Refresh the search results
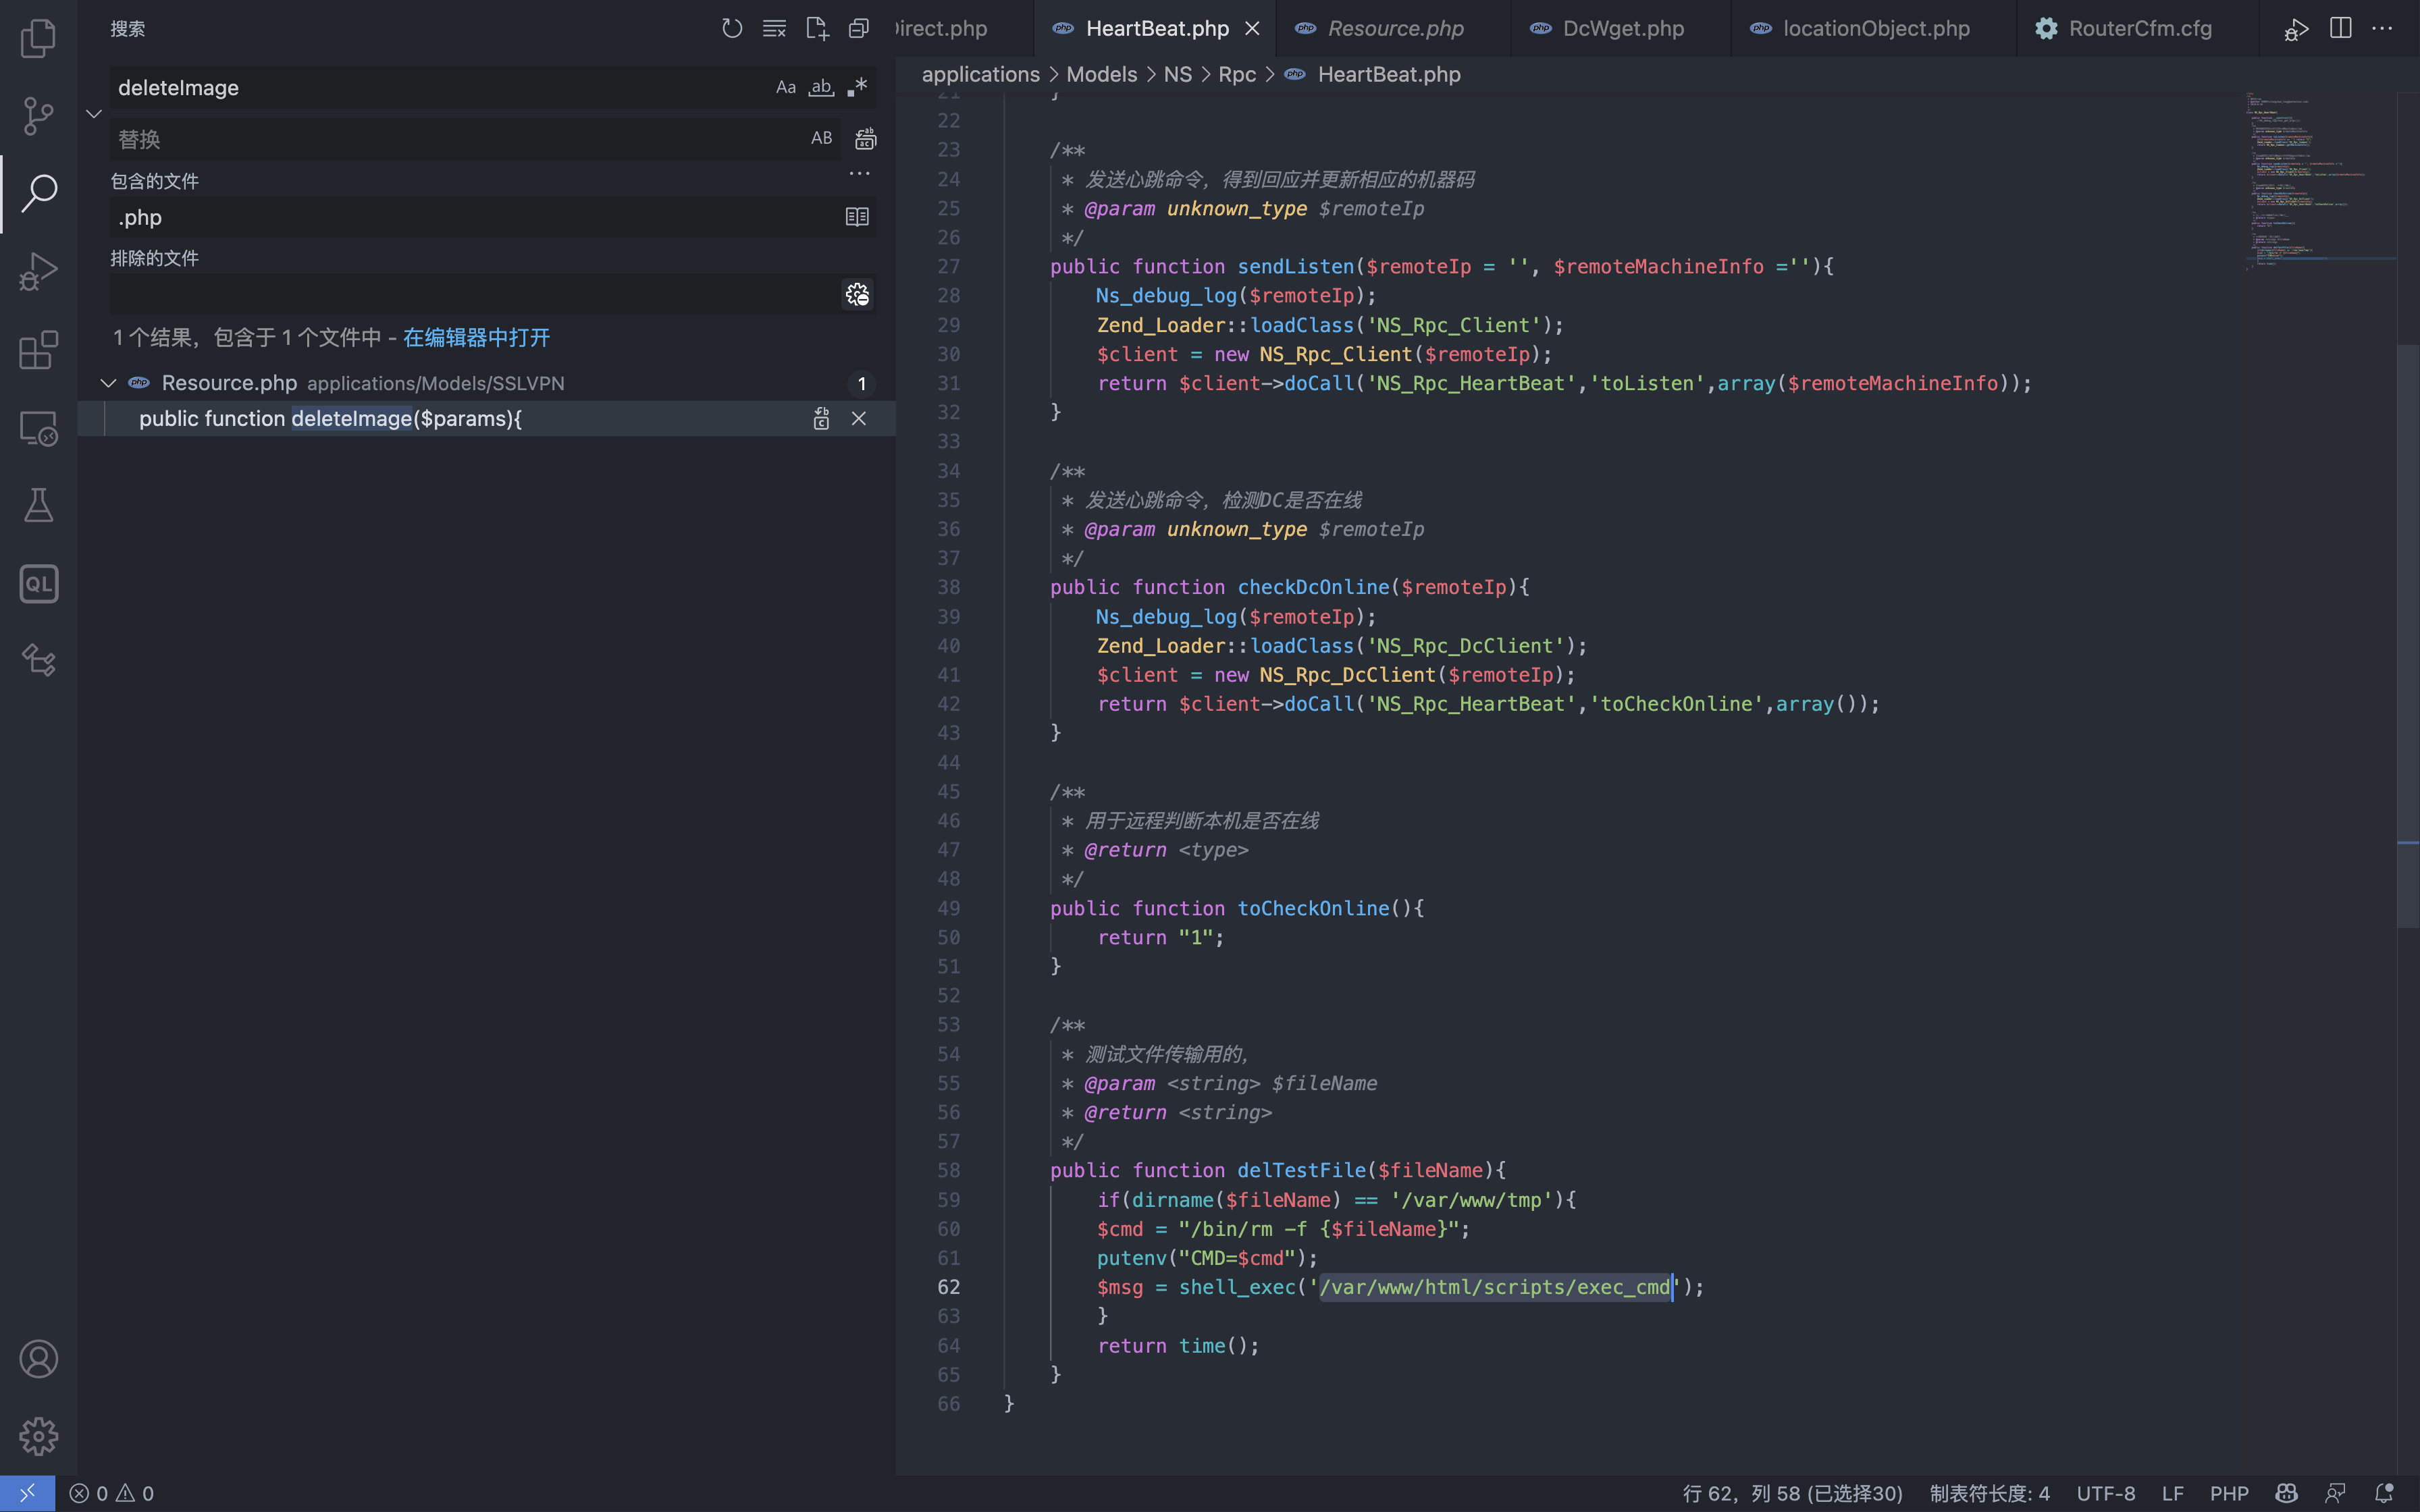 click(732, 28)
